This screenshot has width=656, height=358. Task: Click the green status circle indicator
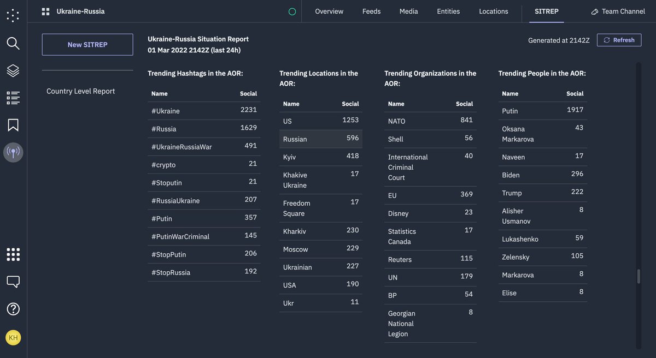(292, 11)
